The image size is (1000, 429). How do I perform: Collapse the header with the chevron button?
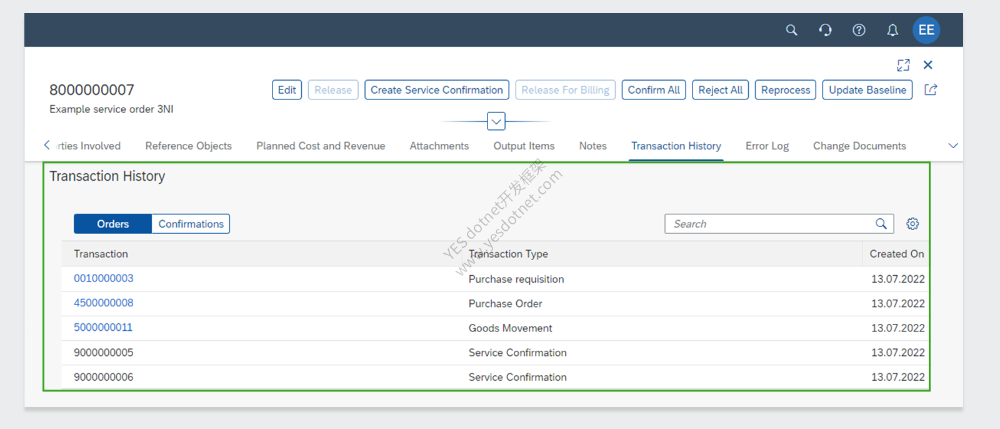496,121
